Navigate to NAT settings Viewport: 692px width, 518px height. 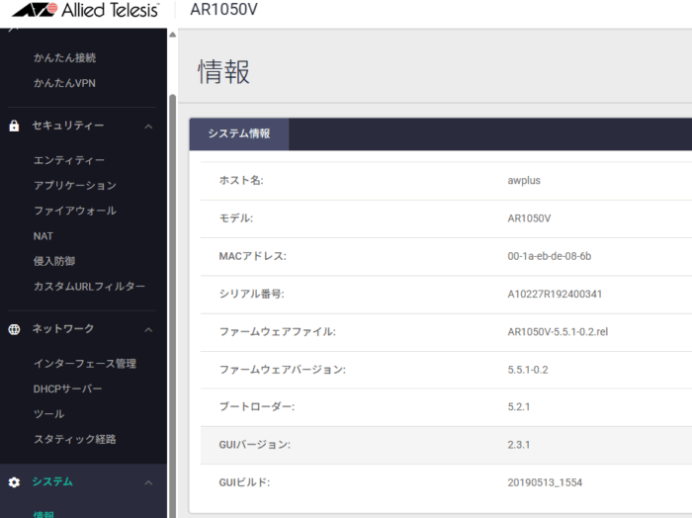(43, 236)
